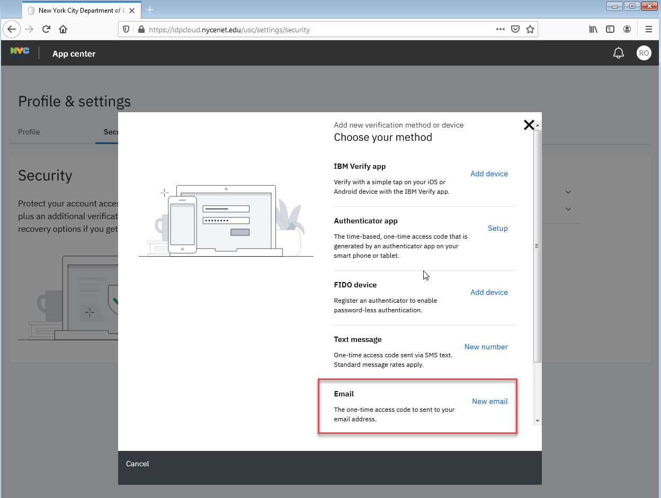Close the Choose your method dialog
Viewport: 661px width, 498px height.
[529, 125]
